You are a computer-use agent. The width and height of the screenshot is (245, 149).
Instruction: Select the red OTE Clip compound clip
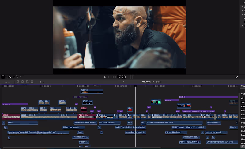coord(87,116)
